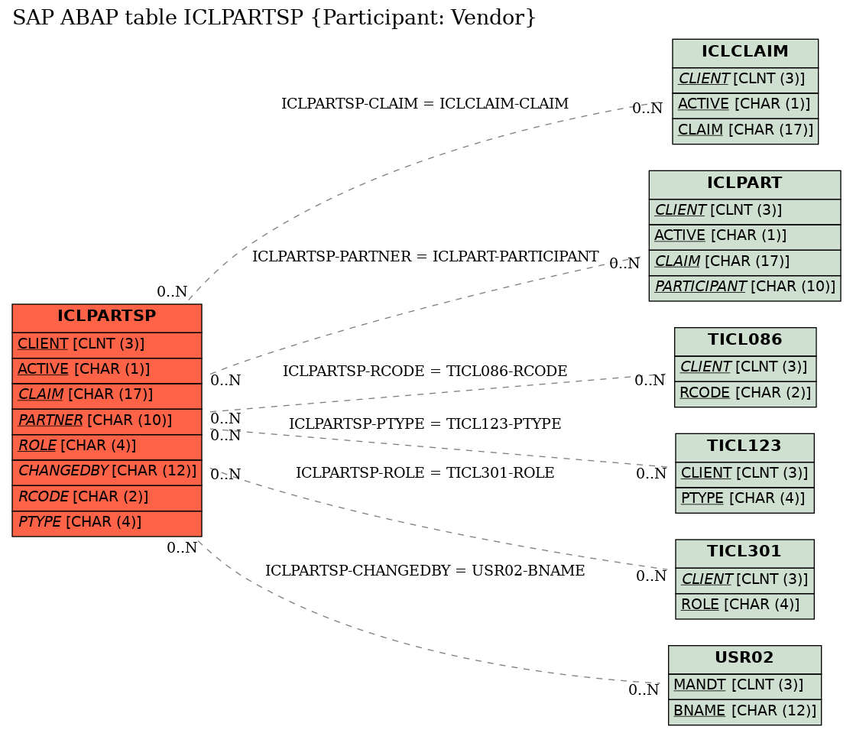Select the BNAME [CHAR (12)] field
853x733 pixels.
pos(744,712)
